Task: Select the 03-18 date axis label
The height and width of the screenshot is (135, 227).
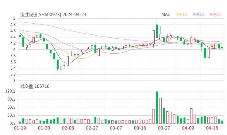Action: pyautogui.click(x=140, y=128)
